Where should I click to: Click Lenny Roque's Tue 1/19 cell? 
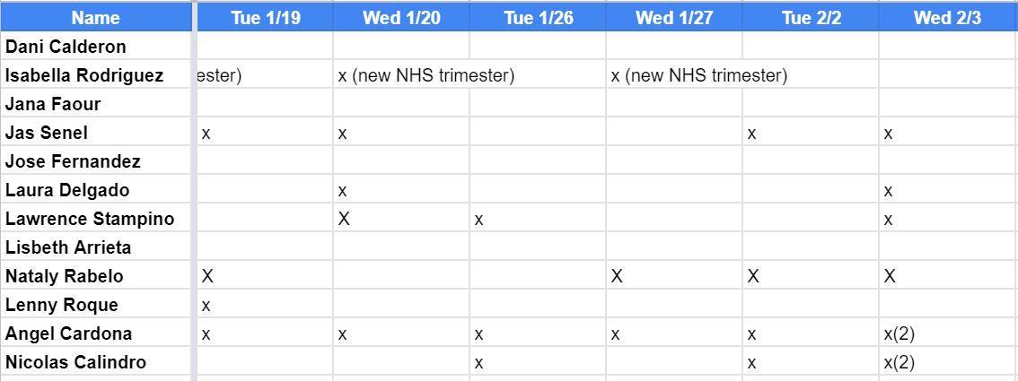265,306
